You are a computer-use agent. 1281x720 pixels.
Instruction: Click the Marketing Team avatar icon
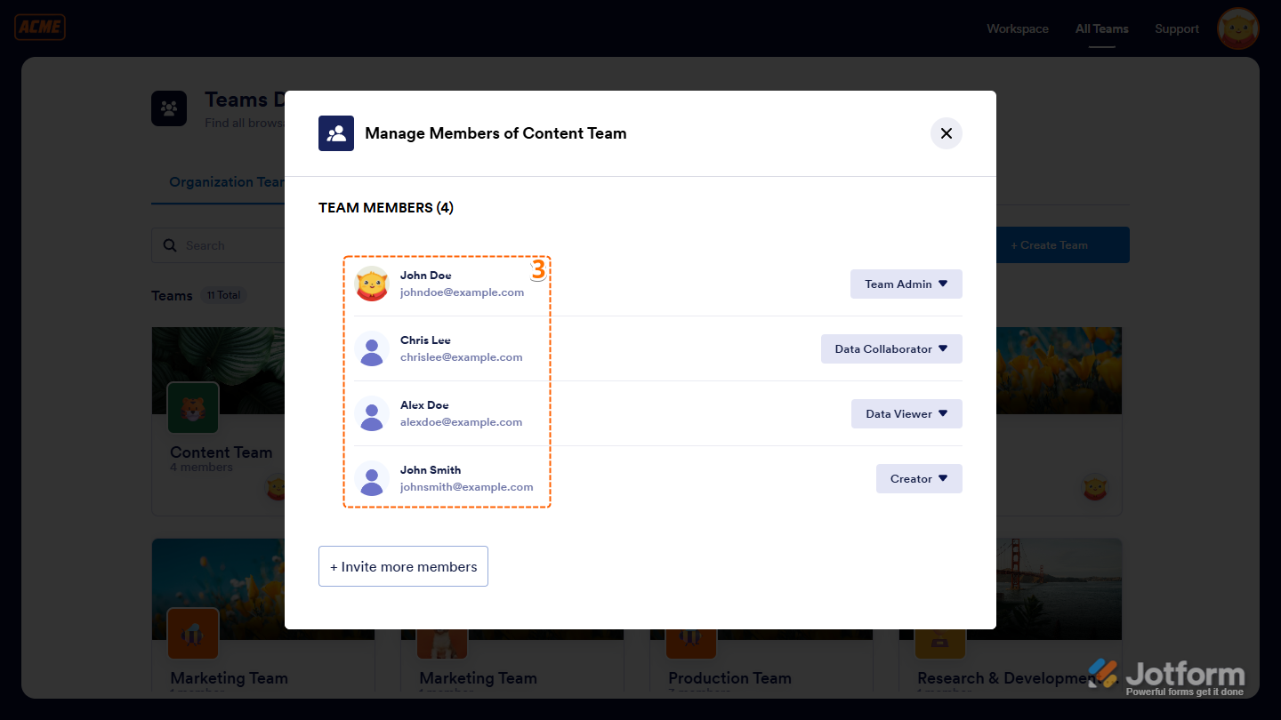pos(191,633)
